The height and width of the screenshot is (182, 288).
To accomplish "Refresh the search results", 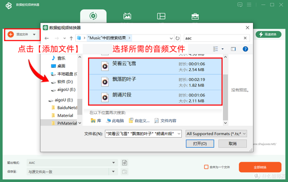I will (177, 38).
